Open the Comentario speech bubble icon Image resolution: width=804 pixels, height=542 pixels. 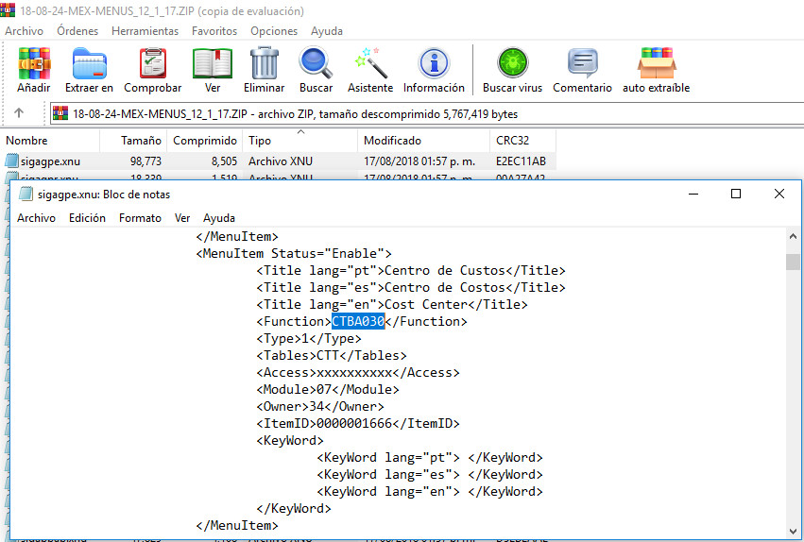(583, 63)
